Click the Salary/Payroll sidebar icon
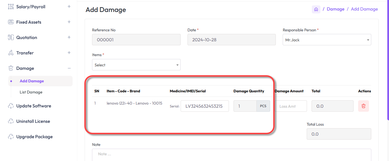This screenshot has width=389, height=161. point(11,7)
